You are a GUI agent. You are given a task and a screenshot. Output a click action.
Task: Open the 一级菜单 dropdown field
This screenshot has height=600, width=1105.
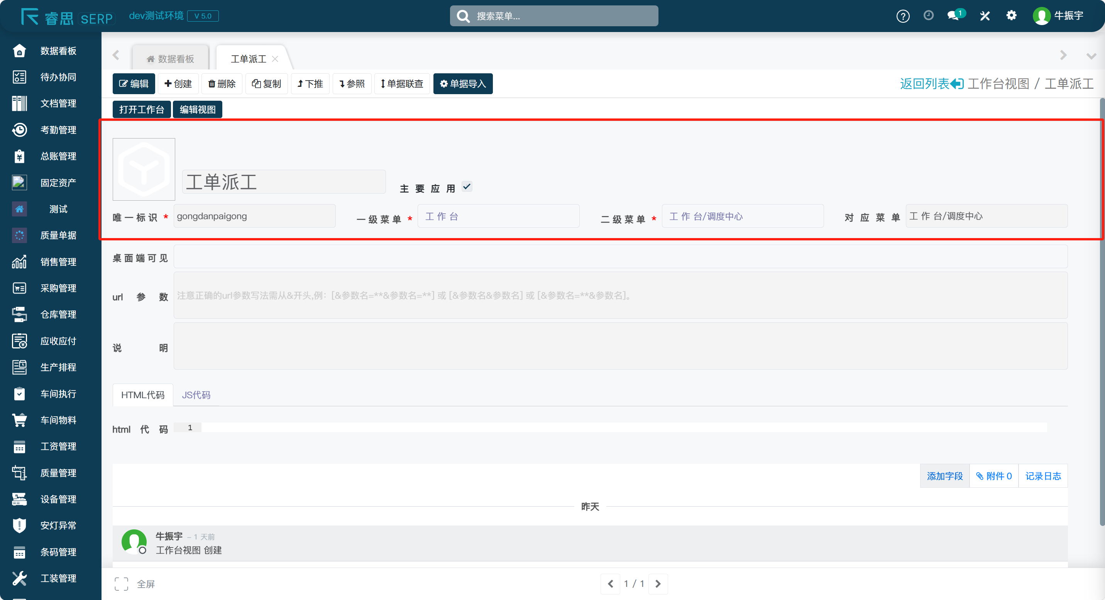pyautogui.click(x=498, y=216)
